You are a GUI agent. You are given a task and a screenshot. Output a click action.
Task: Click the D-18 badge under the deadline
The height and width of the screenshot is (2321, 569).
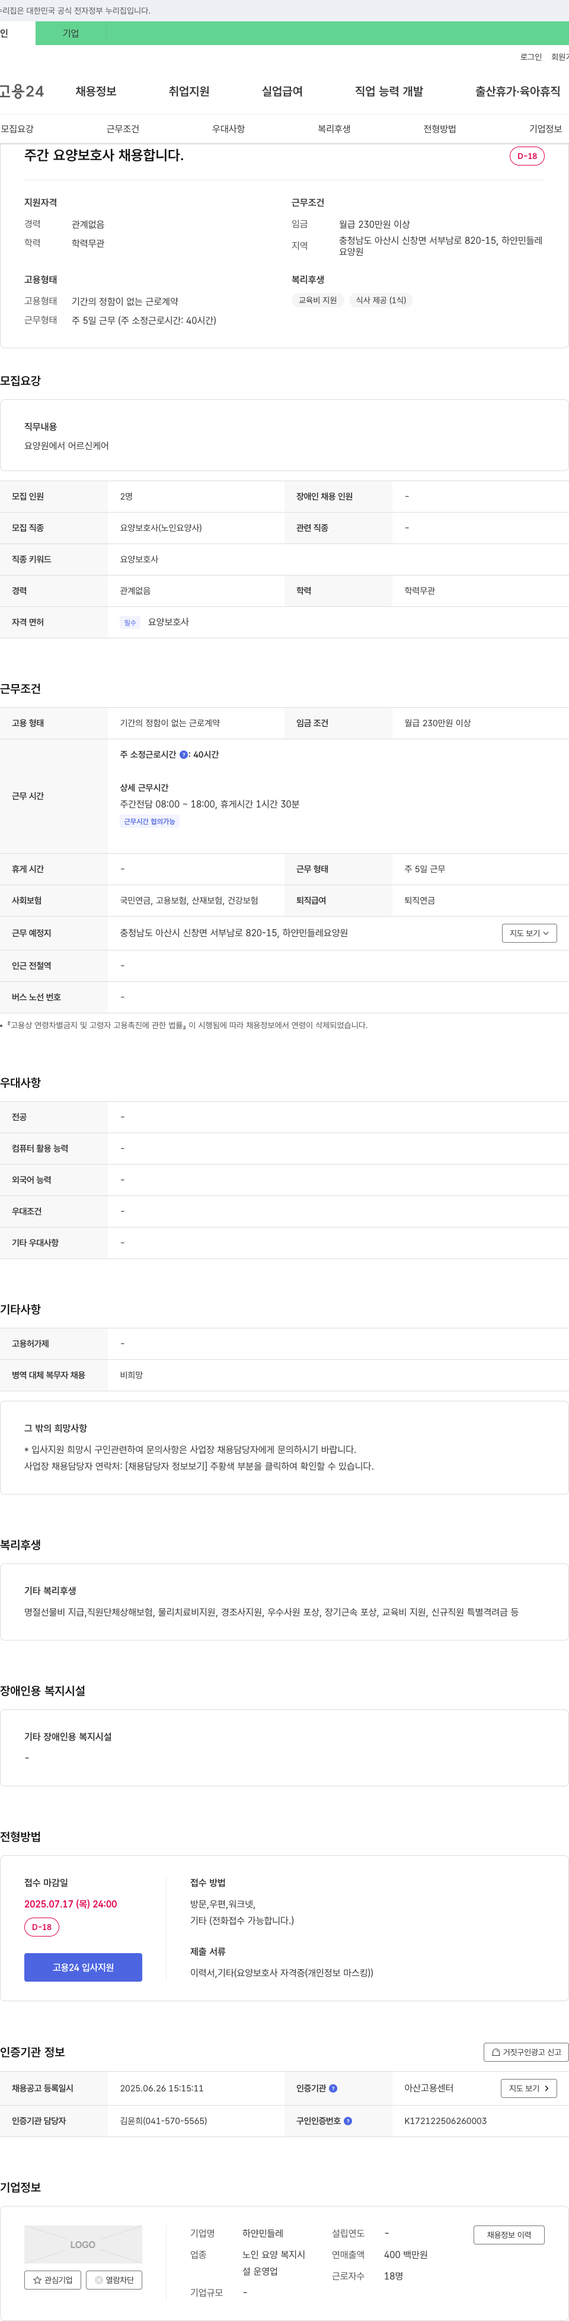pos(41,1927)
